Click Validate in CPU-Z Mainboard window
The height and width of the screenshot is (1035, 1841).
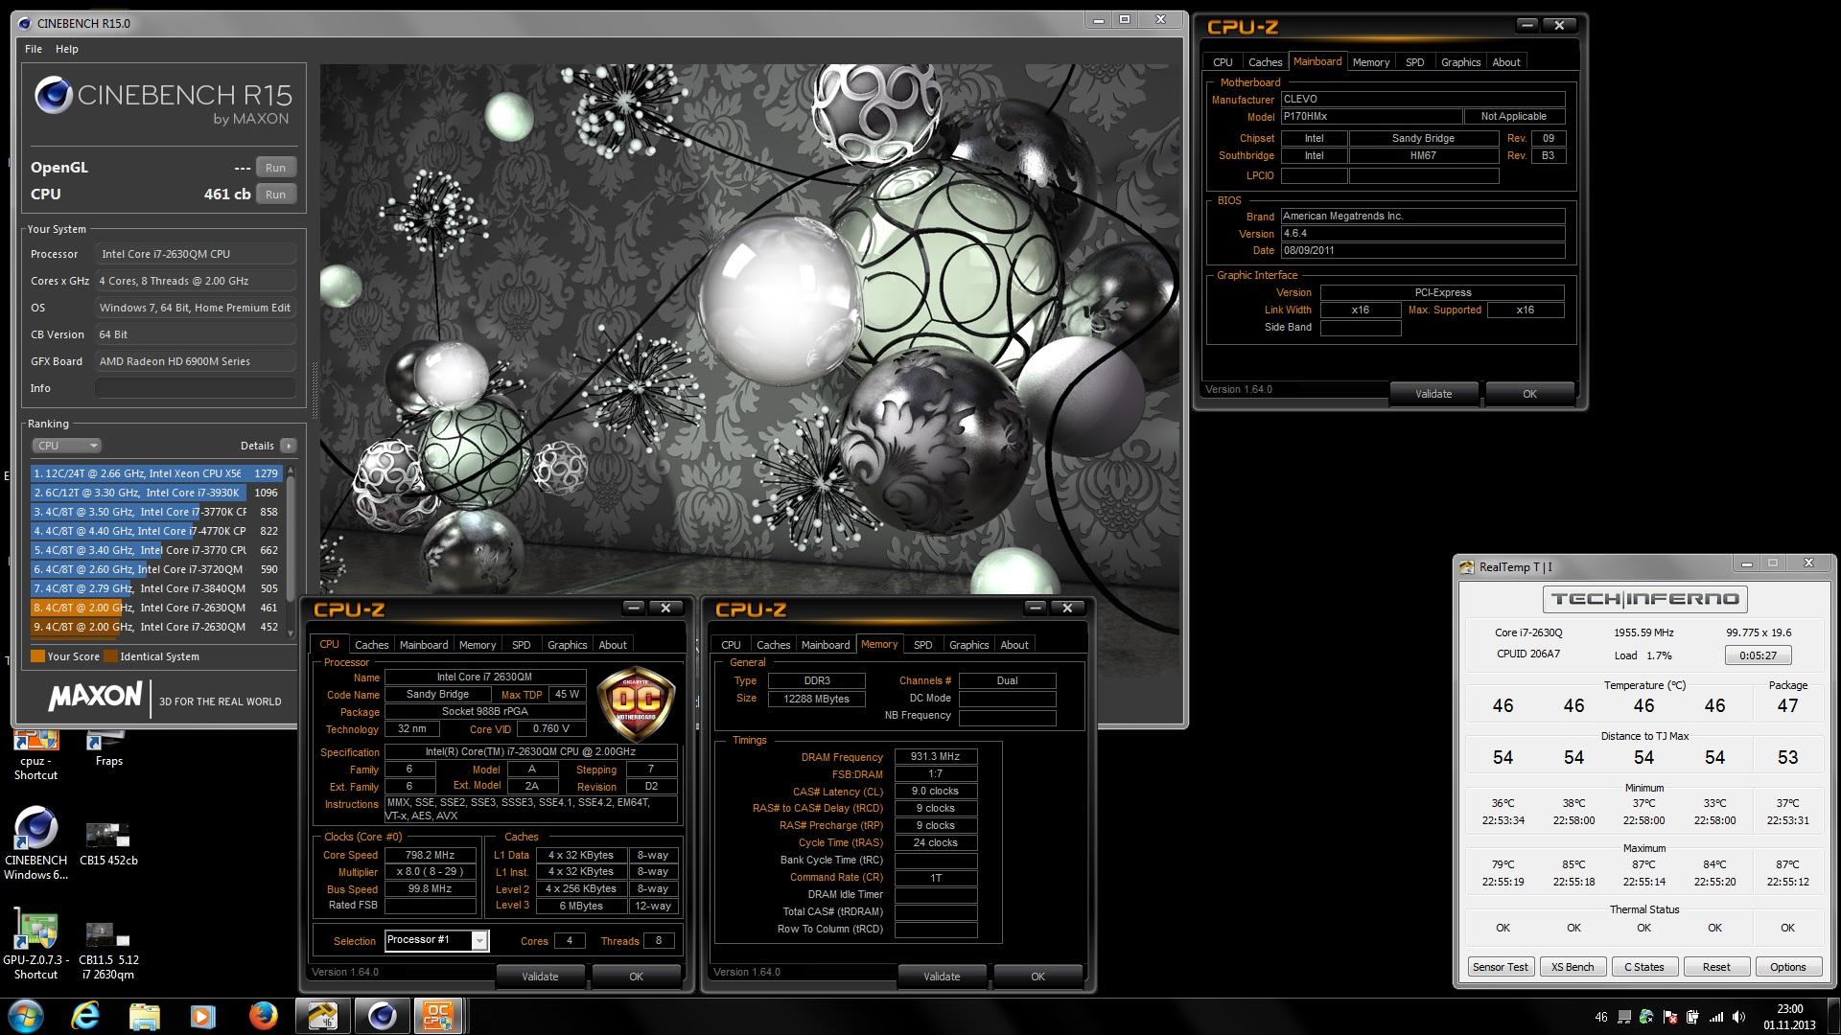click(x=1433, y=394)
